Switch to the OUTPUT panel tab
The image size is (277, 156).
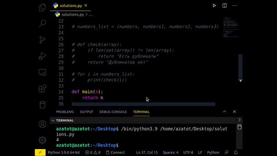click(x=87, y=112)
